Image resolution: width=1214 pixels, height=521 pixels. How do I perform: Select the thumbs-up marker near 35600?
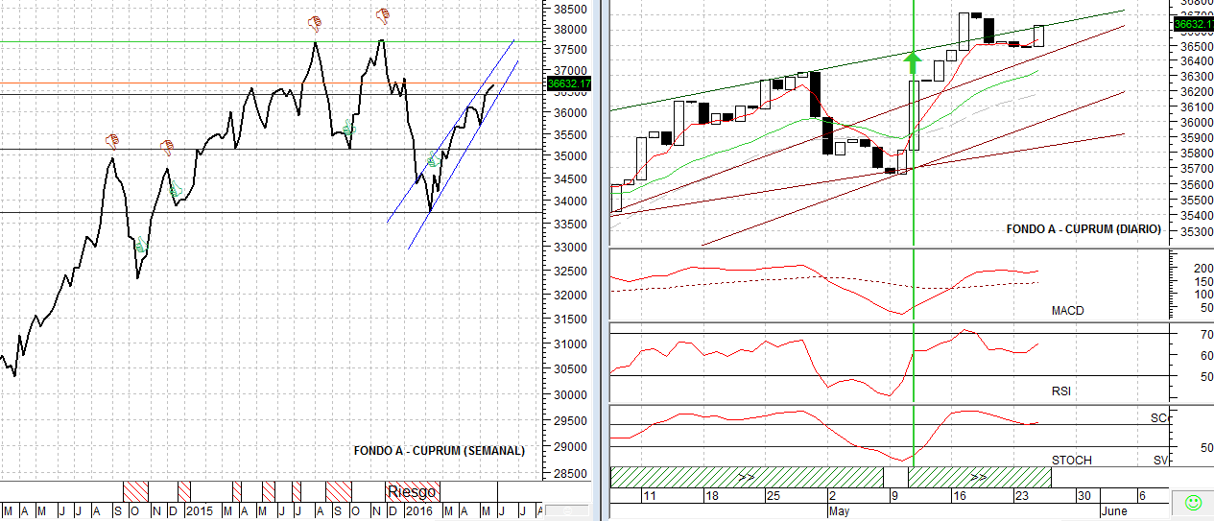(x=347, y=128)
